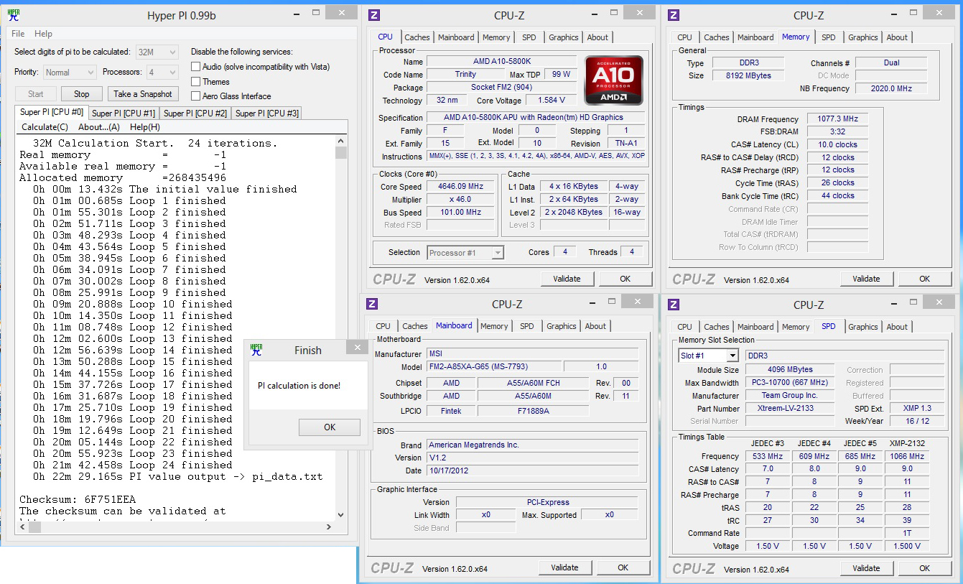The image size is (963, 584).
Task: Open the Priority Normal dropdown
Action: click(70, 73)
